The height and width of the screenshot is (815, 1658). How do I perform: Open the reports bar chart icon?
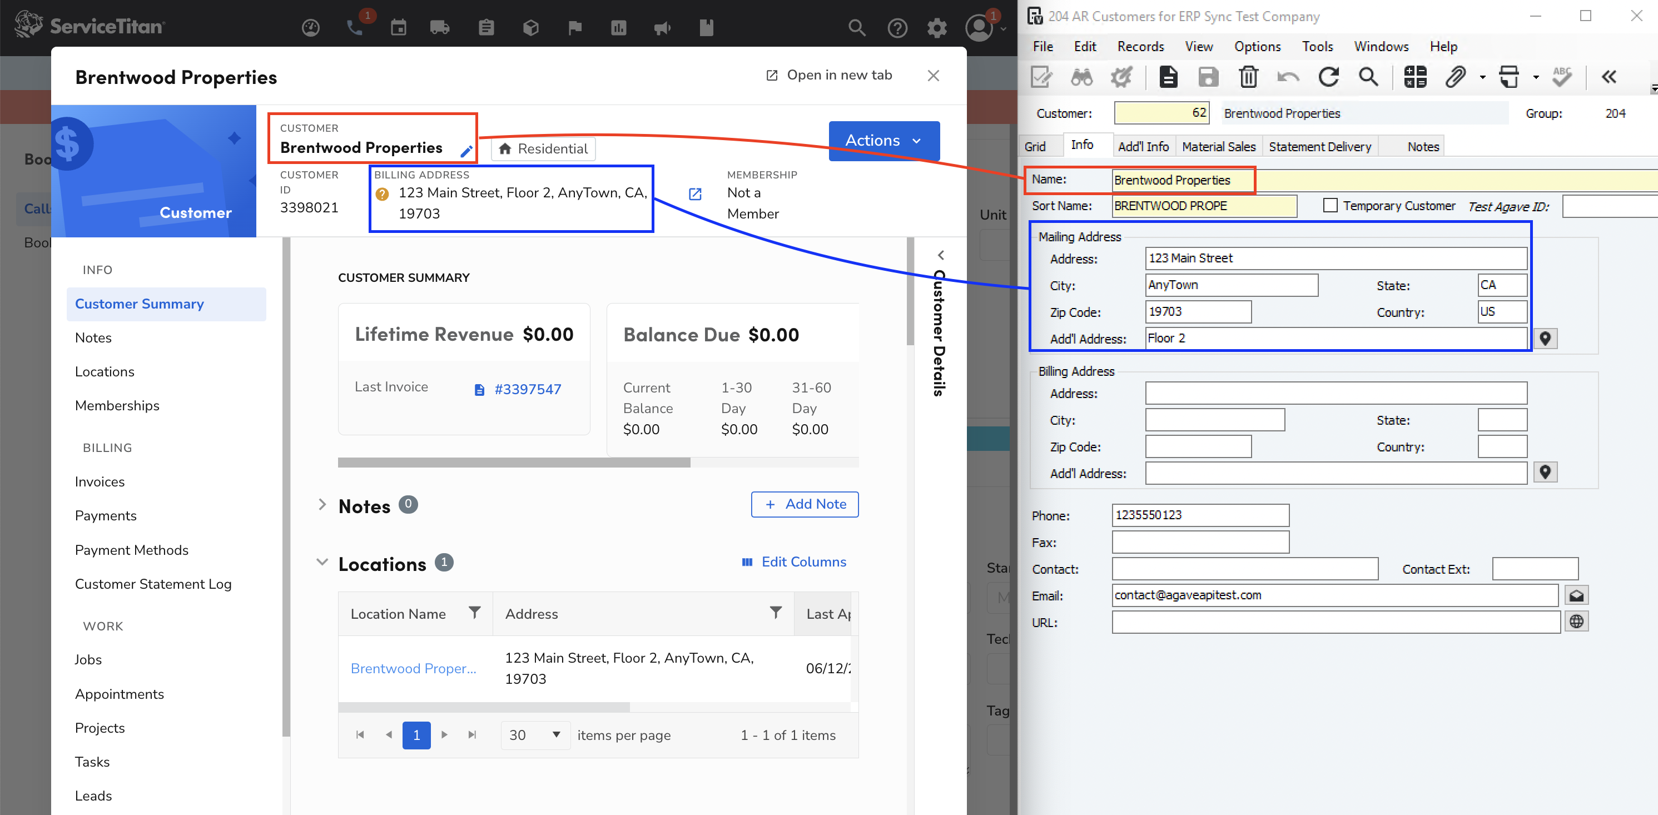point(618,28)
